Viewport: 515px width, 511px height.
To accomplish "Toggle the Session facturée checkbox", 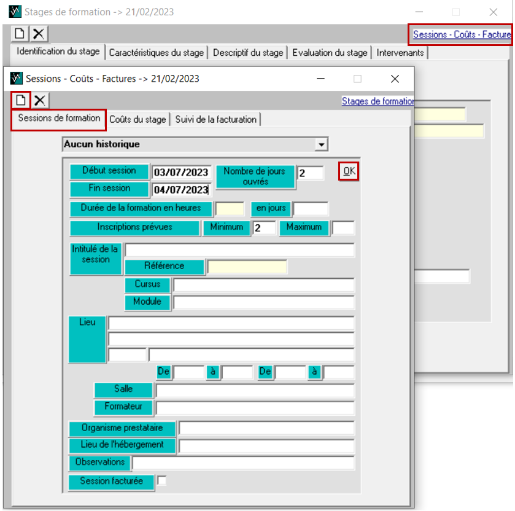I will [162, 482].
